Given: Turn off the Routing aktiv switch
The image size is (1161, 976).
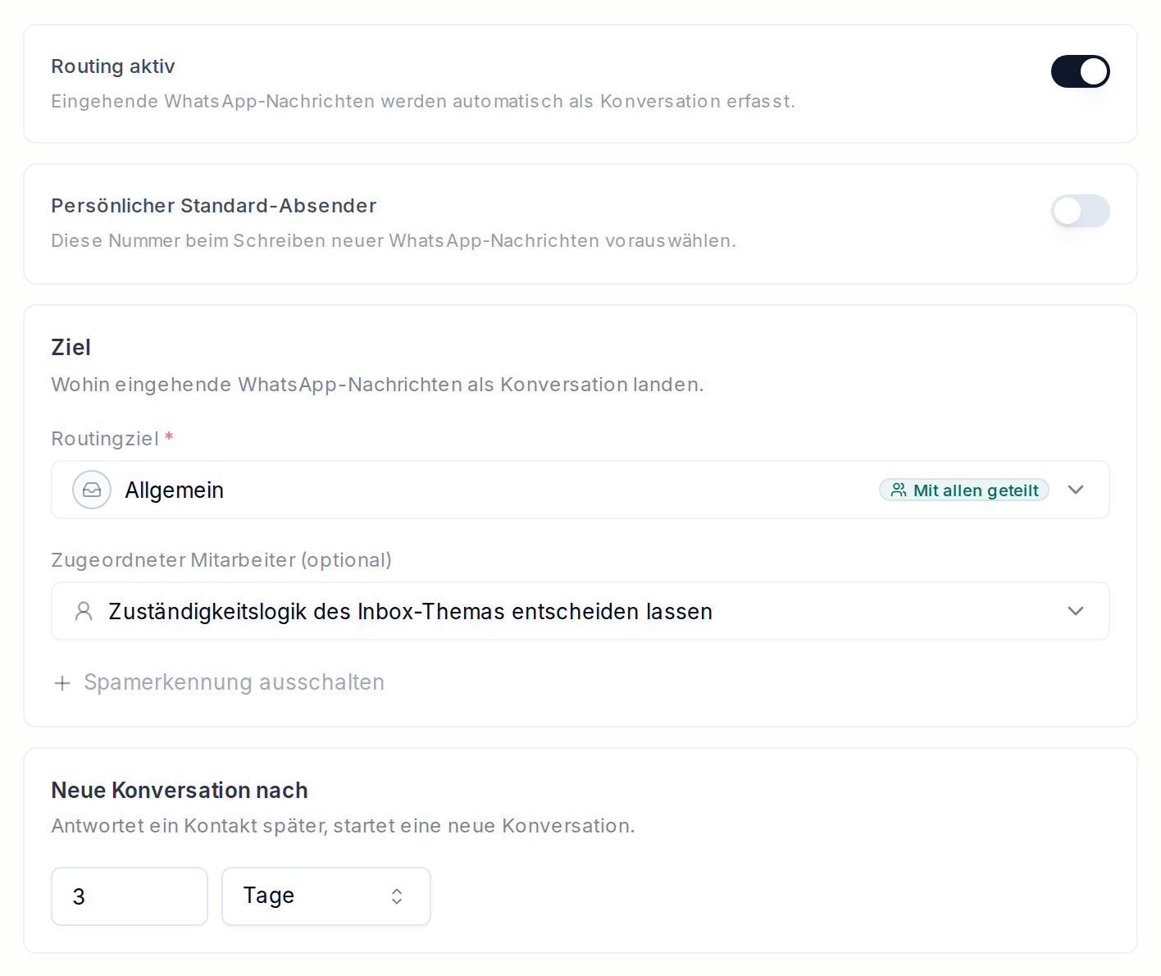Looking at the screenshot, I should pyautogui.click(x=1080, y=71).
